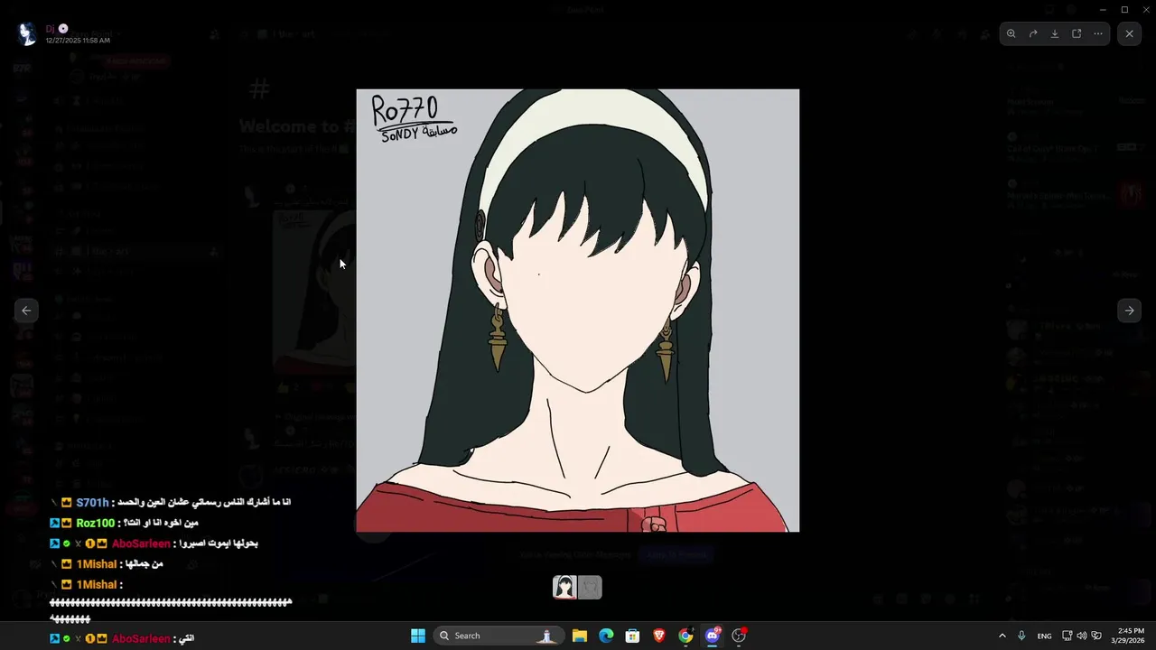This screenshot has height=650, width=1156.
Task: Show hidden tray icons chevron
Action: point(1002,636)
